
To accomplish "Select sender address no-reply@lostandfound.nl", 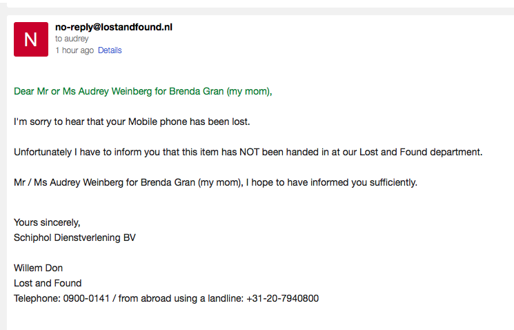I will pos(114,27).
